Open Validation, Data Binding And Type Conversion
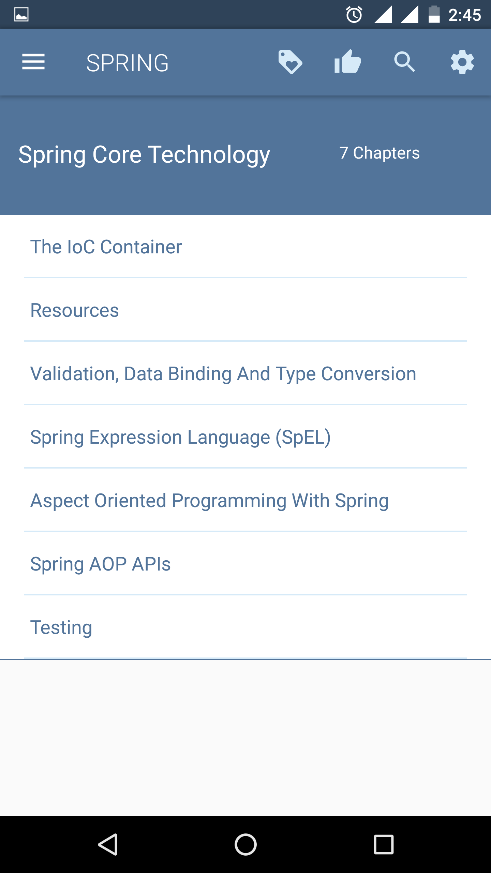491x873 pixels. (223, 373)
